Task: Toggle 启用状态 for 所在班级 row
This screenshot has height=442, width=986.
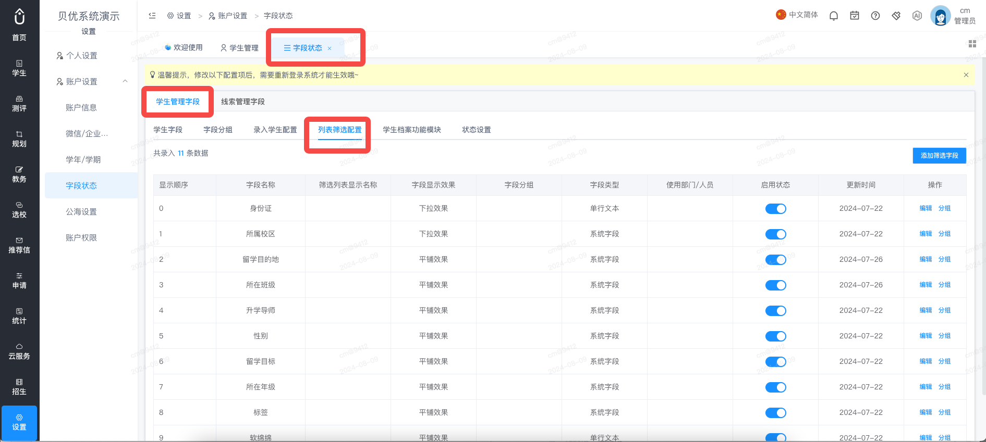Action: 775,285
